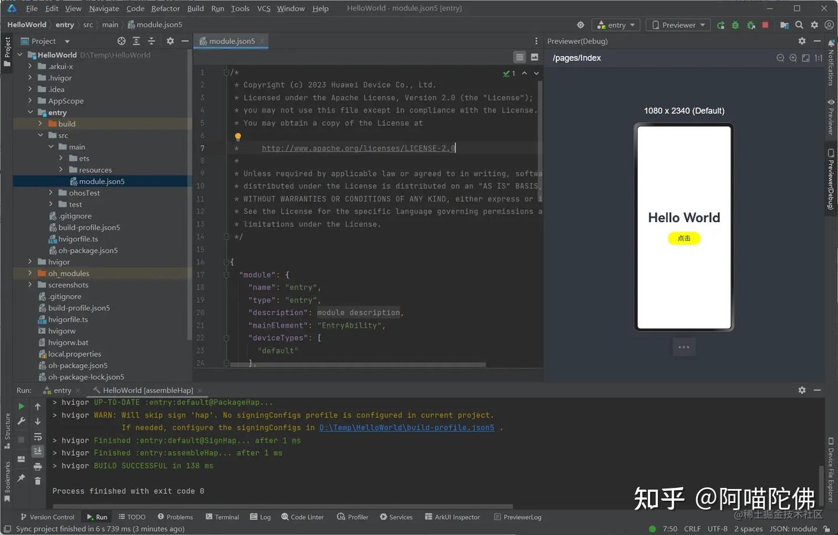Open the Refactor menu

pyautogui.click(x=165, y=8)
